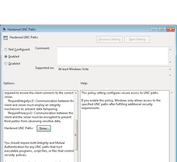This screenshot has width=177, height=162.
Task: Click the Supported on scroll down arrow
Action: coord(170,75)
